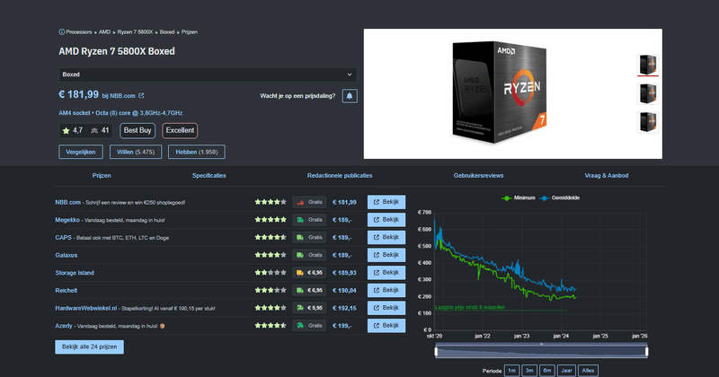
Task: Click Azerty shipping Gratis icon
Action: pyautogui.click(x=300, y=326)
